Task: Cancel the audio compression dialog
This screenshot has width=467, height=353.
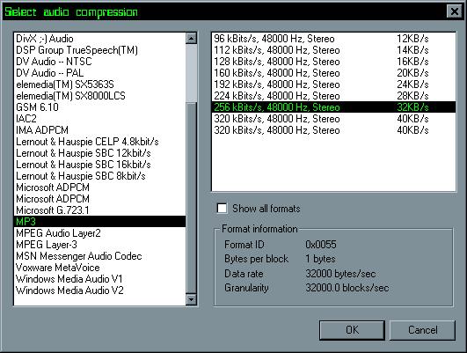Action: click(422, 330)
